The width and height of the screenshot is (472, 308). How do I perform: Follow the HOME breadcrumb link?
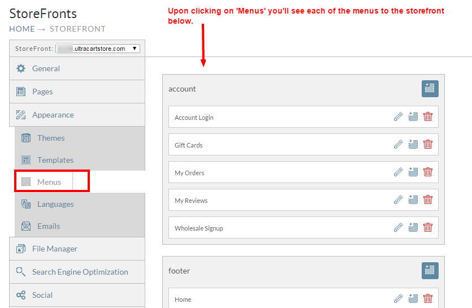click(22, 29)
